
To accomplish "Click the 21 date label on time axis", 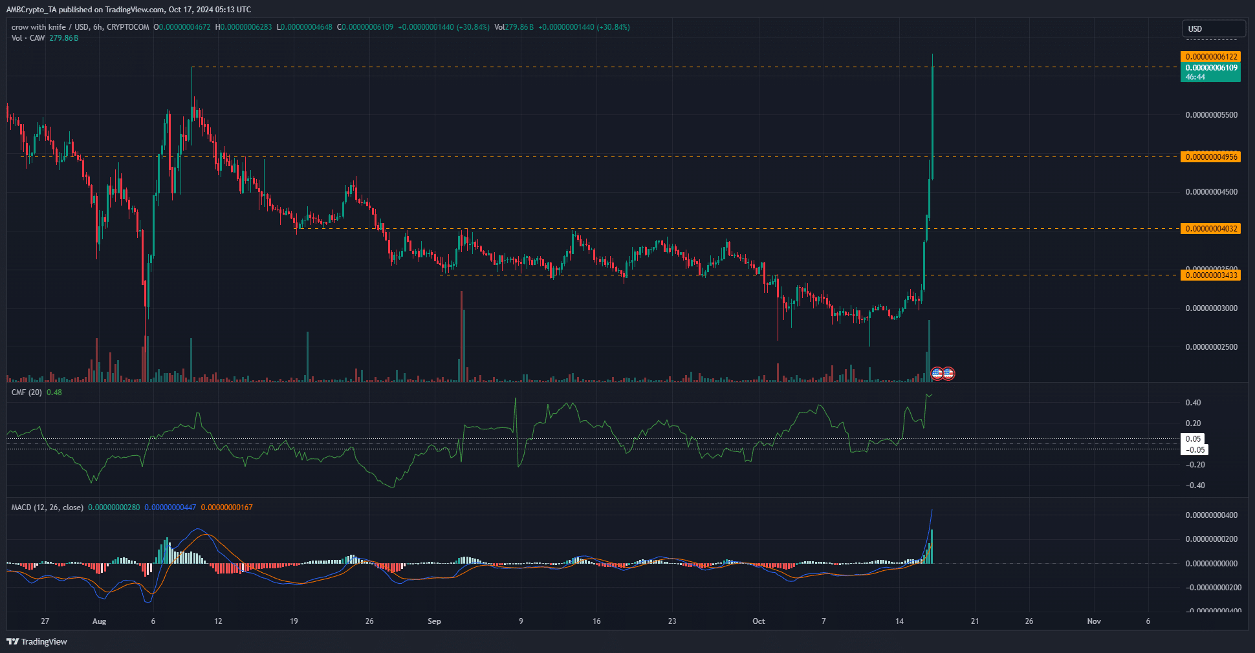I will pyautogui.click(x=975, y=621).
